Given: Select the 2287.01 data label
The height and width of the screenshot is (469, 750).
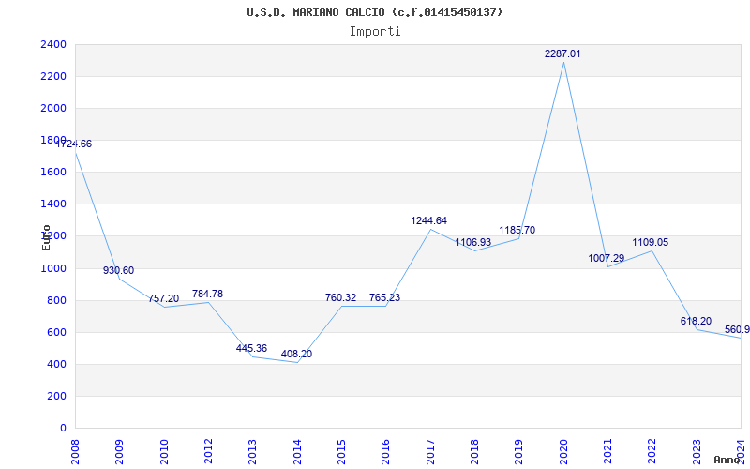Looking at the screenshot, I should click(562, 53).
